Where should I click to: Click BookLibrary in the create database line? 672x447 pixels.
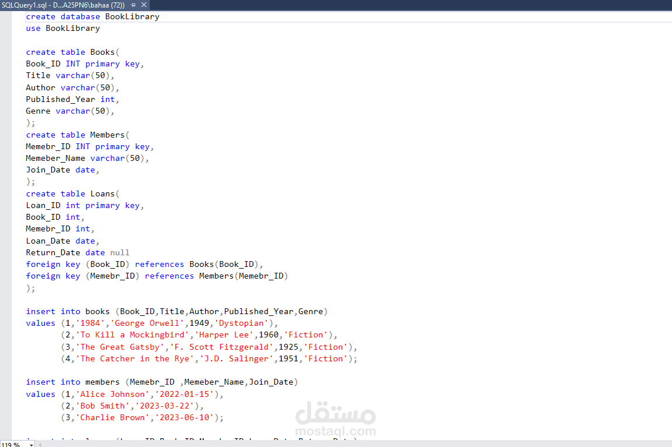pyautogui.click(x=132, y=17)
